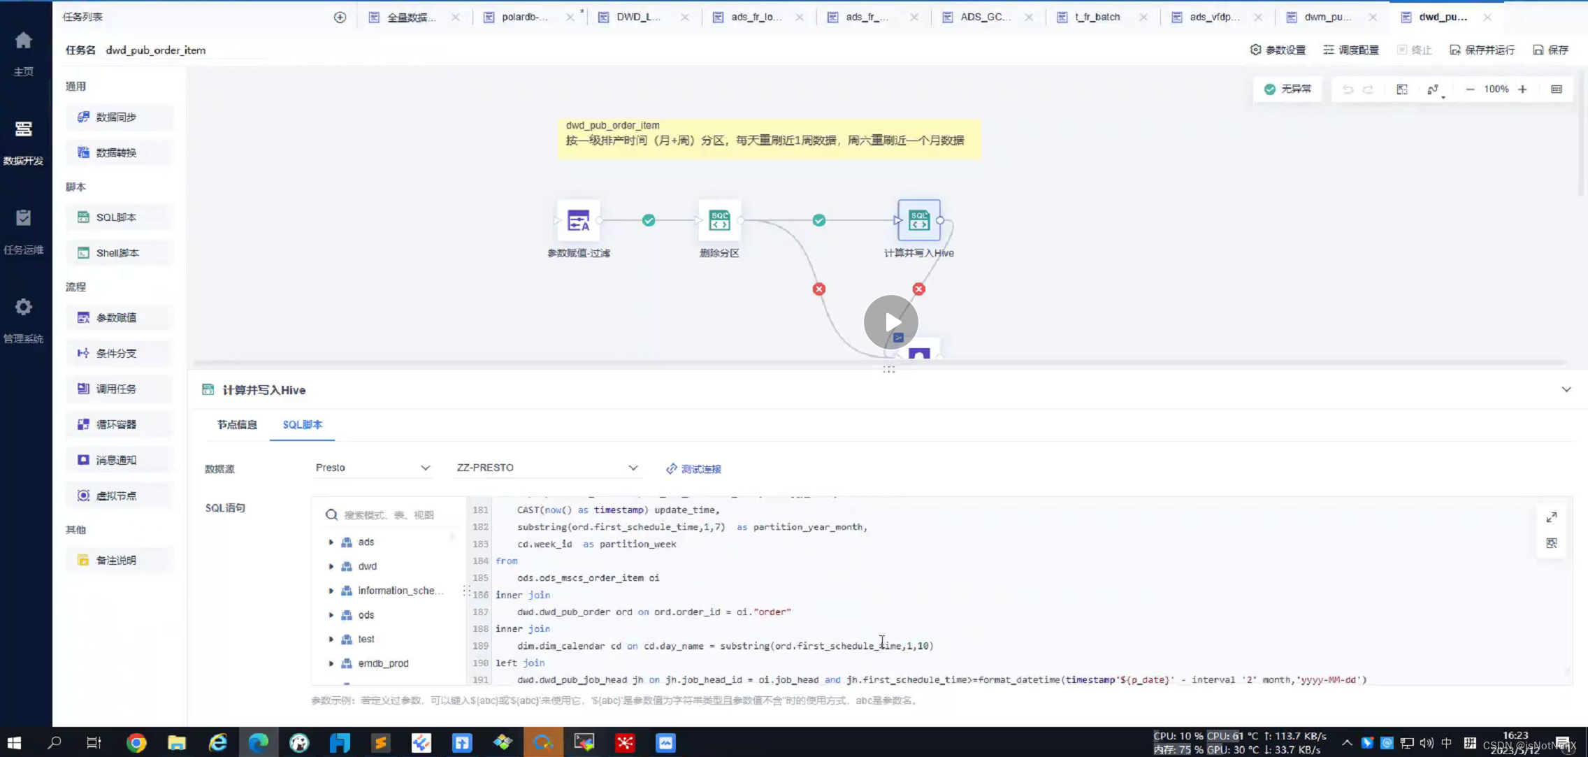Expand the test schema tree node
This screenshot has height=757, width=1588.
[x=331, y=640]
